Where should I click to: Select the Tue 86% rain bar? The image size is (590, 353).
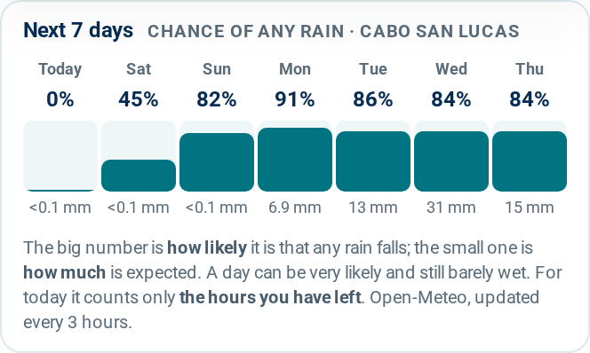pos(373,156)
